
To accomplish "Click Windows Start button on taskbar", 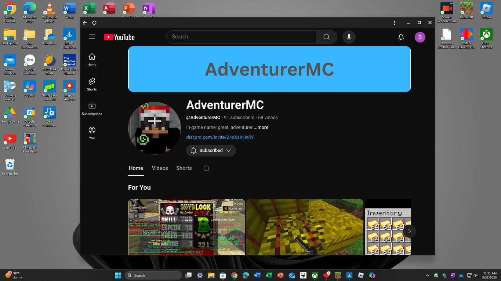I will pos(118,275).
